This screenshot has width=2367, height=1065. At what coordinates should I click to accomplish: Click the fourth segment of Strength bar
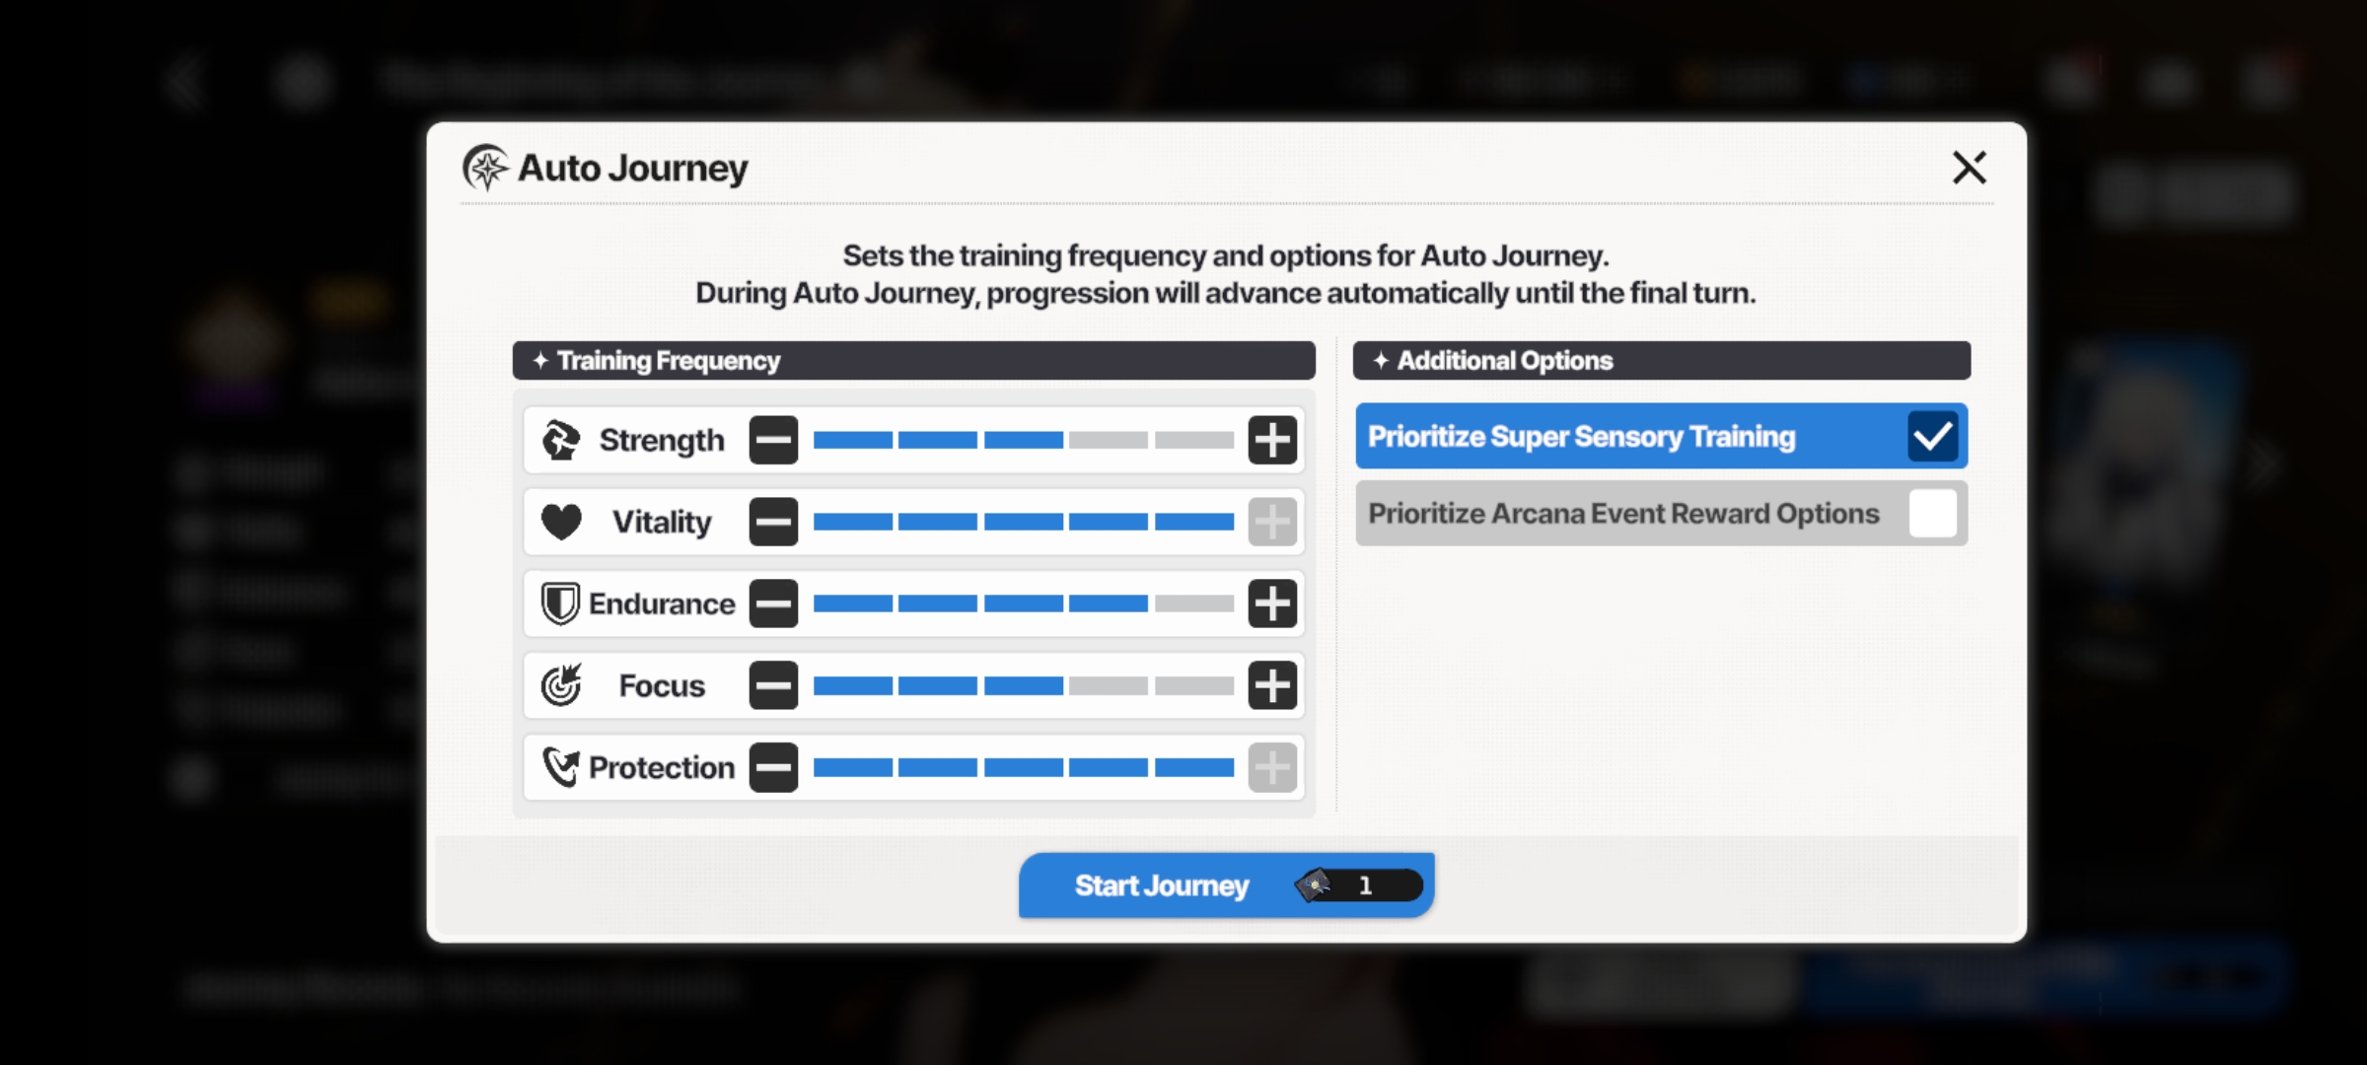pos(1109,440)
